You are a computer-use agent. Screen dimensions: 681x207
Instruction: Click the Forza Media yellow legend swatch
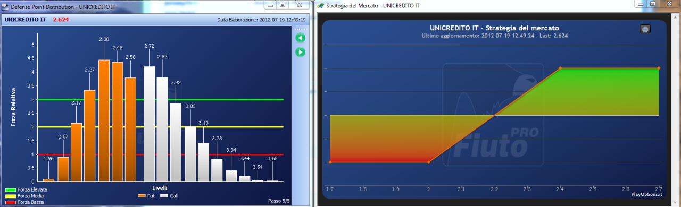[11, 196]
